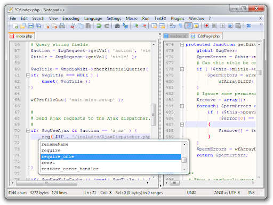Run macro multiple times icon
The width and height of the screenshot is (273, 205).
230,26
